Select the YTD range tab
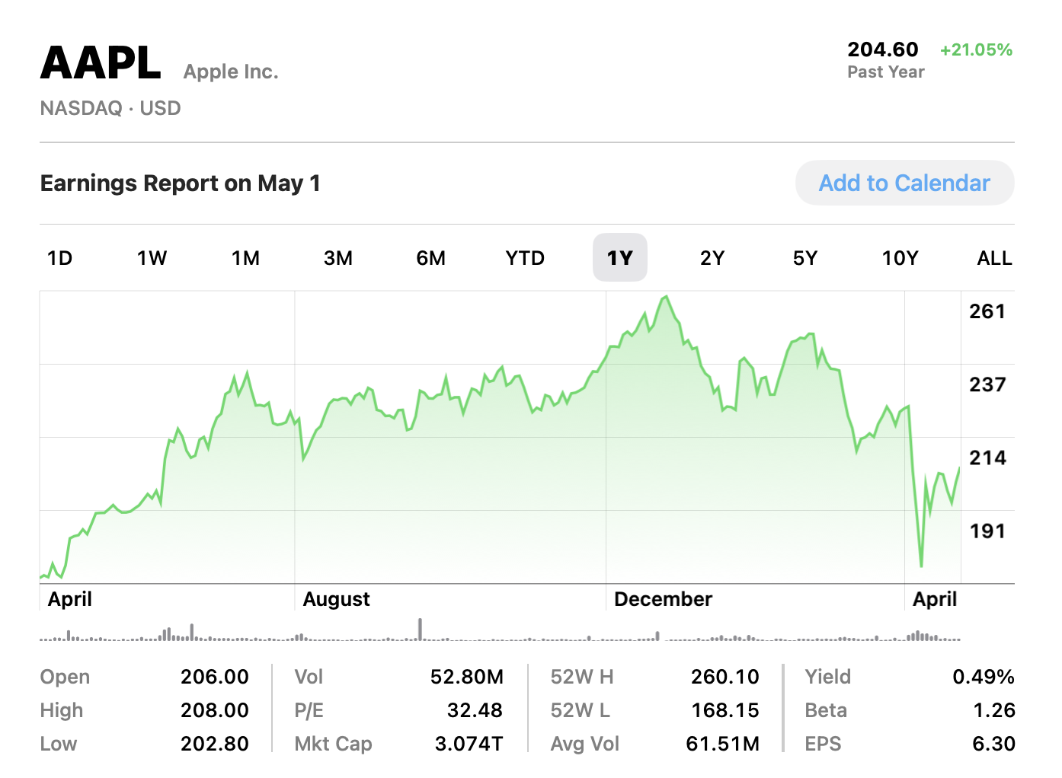 coord(525,258)
